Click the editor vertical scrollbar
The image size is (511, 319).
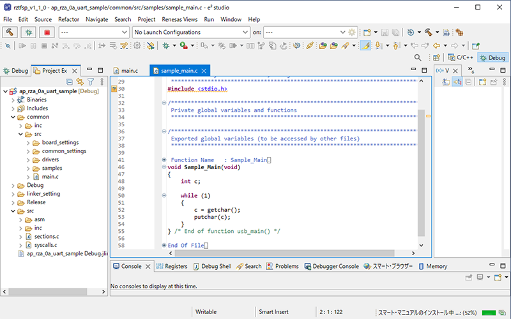coord(421,173)
